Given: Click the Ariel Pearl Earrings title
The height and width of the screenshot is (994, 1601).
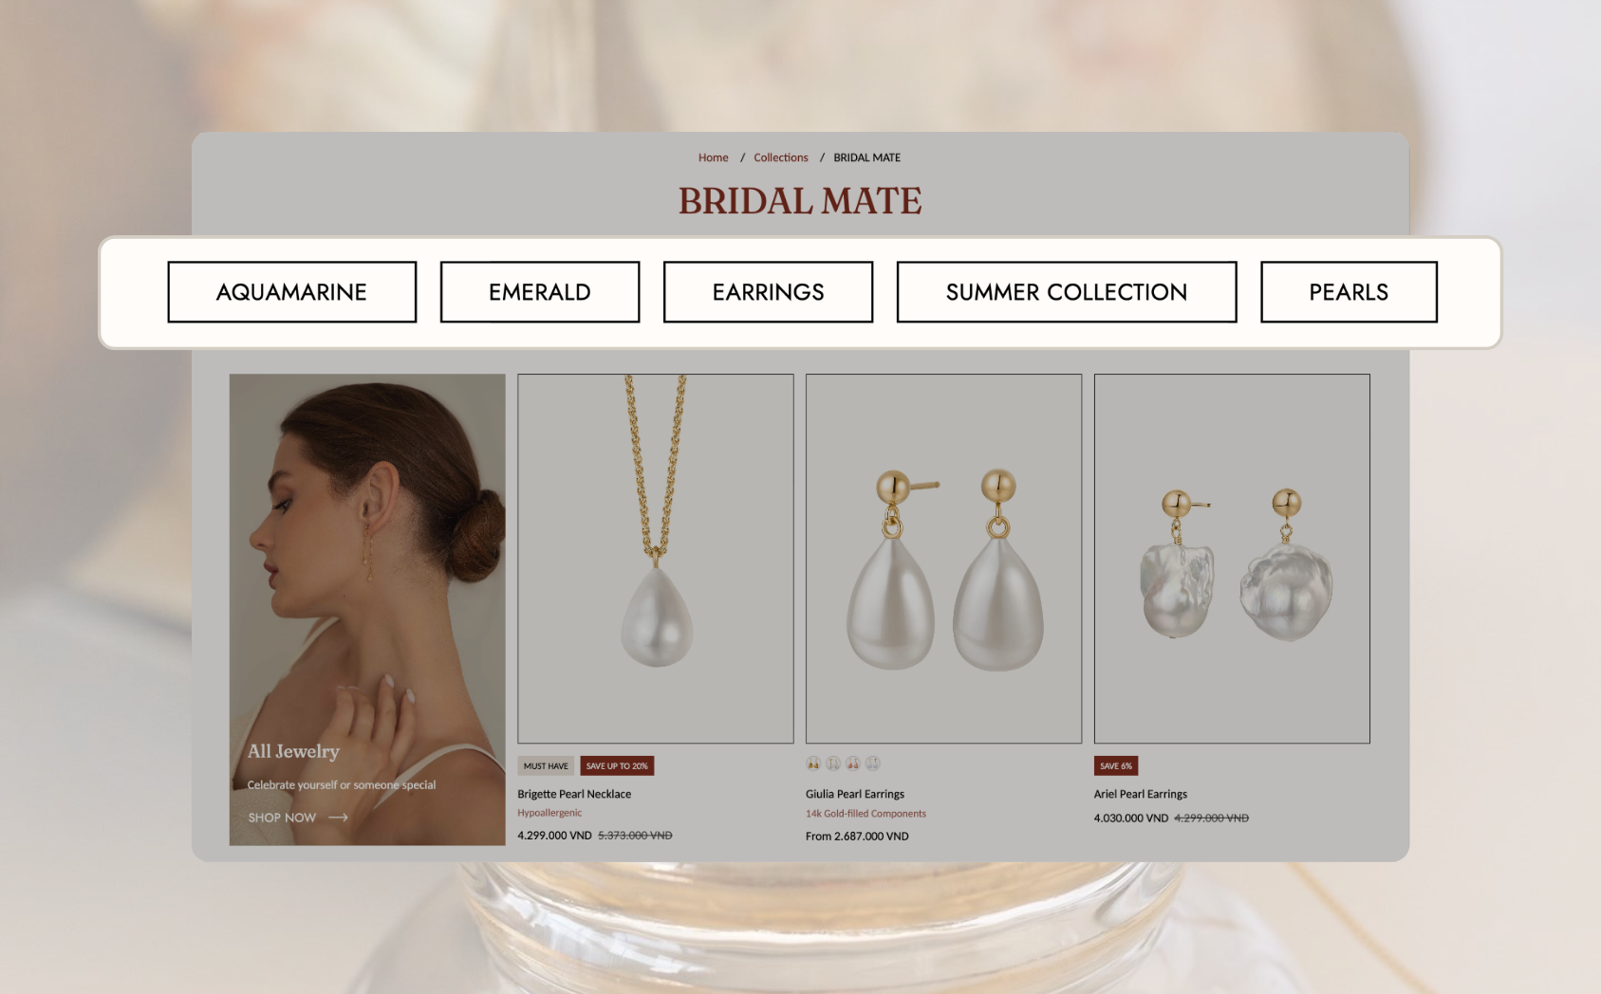Looking at the screenshot, I should pos(1141,794).
